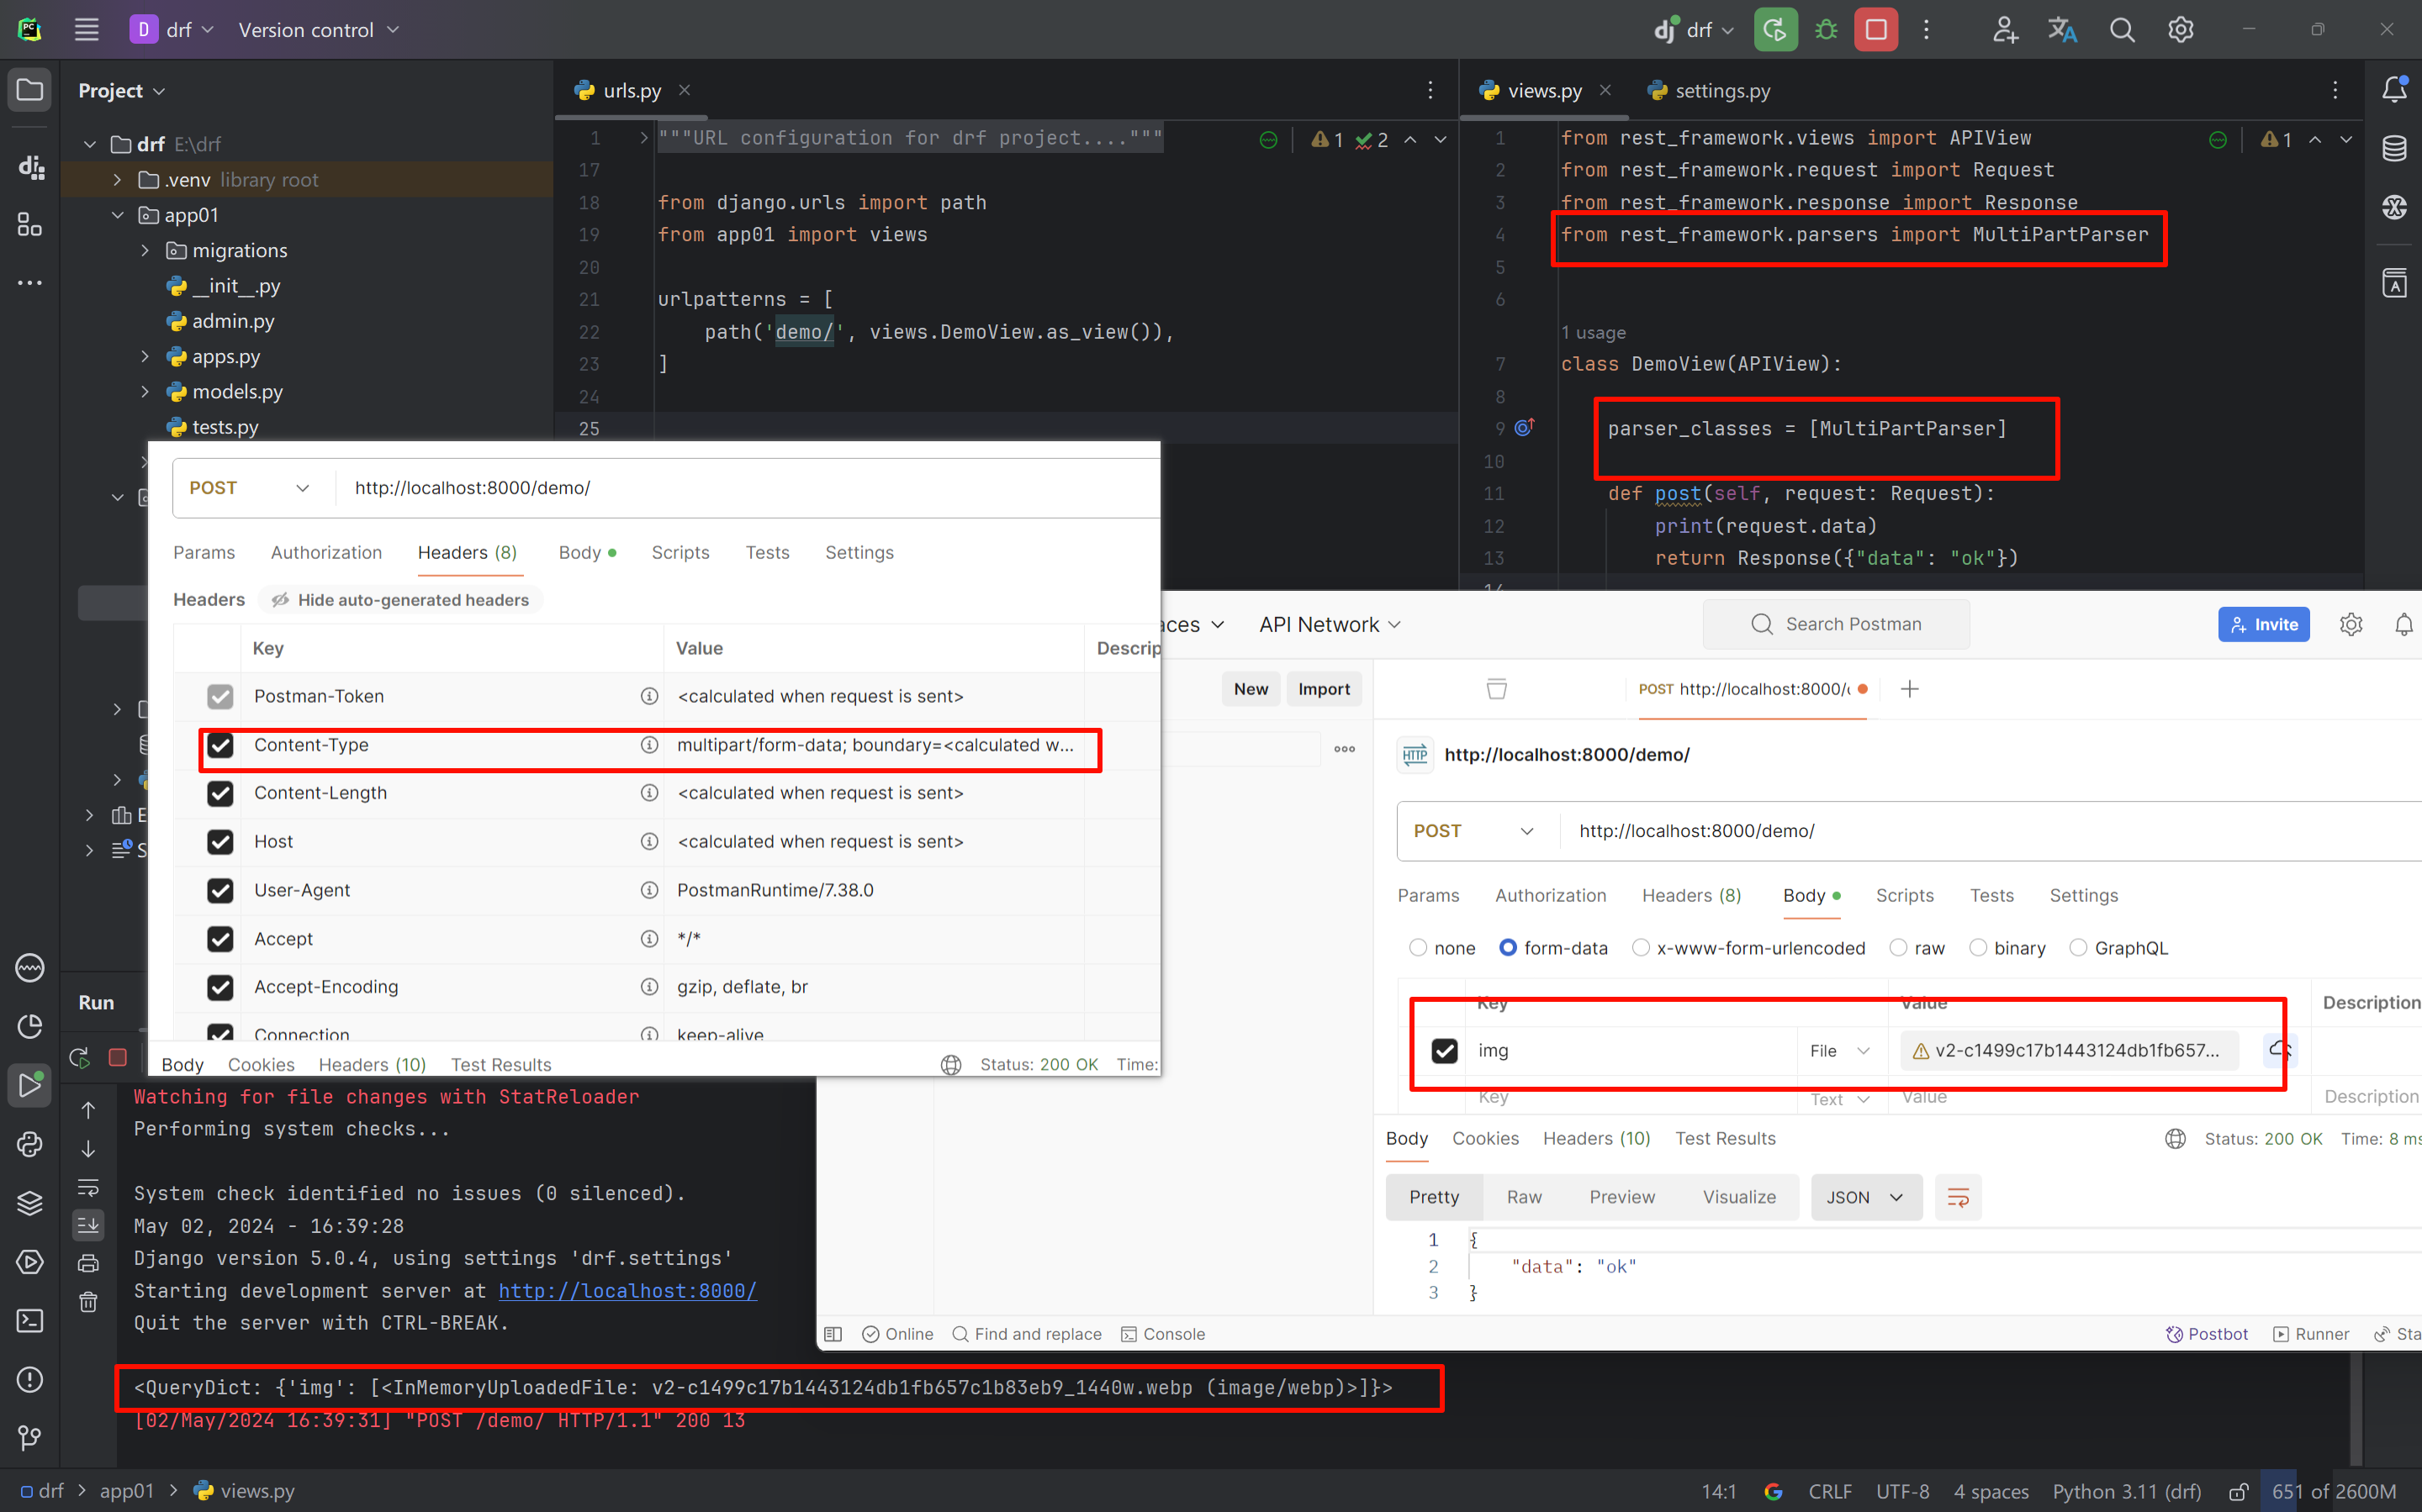Stop the running drf server
The height and width of the screenshot is (1512, 2422).
coord(1875,30)
